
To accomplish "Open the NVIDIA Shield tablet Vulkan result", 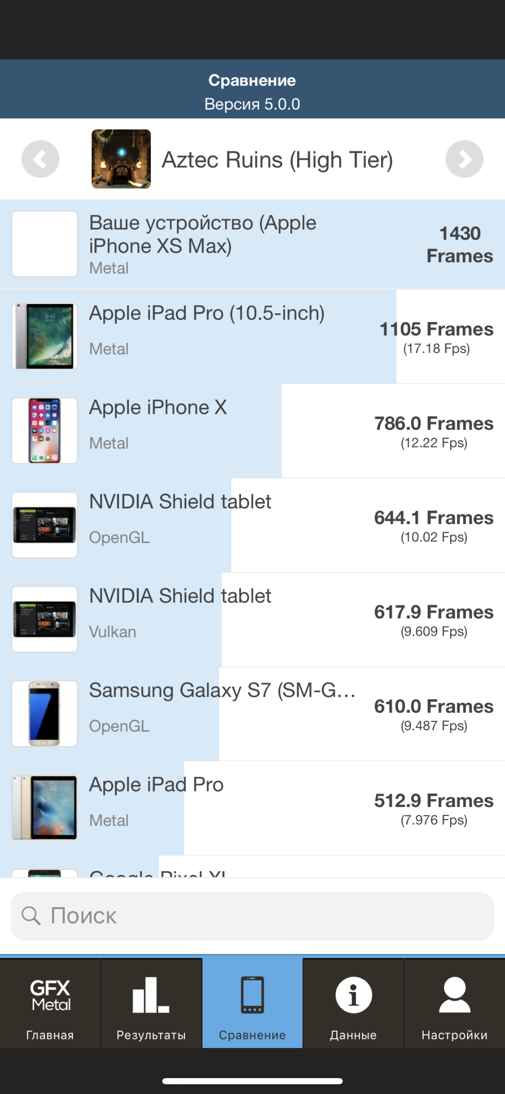I will coord(252,619).
